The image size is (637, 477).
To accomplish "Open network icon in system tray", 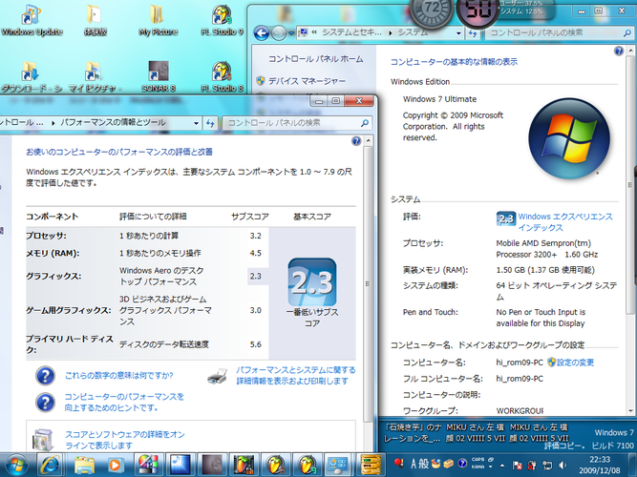I will (x=547, y=465).
